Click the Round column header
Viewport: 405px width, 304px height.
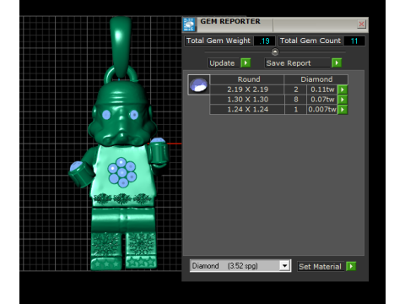[x=247, y=79]
